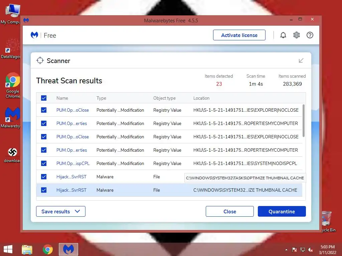Click the Activate license button
This screenshot has height=256, width=342.
(x=239, y=35)
